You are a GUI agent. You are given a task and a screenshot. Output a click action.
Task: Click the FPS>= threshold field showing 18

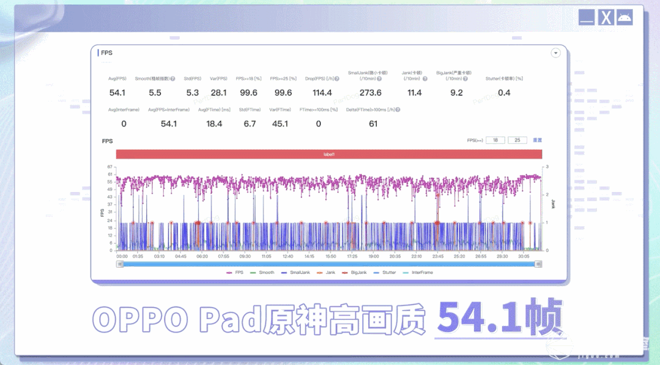[495, 140]
